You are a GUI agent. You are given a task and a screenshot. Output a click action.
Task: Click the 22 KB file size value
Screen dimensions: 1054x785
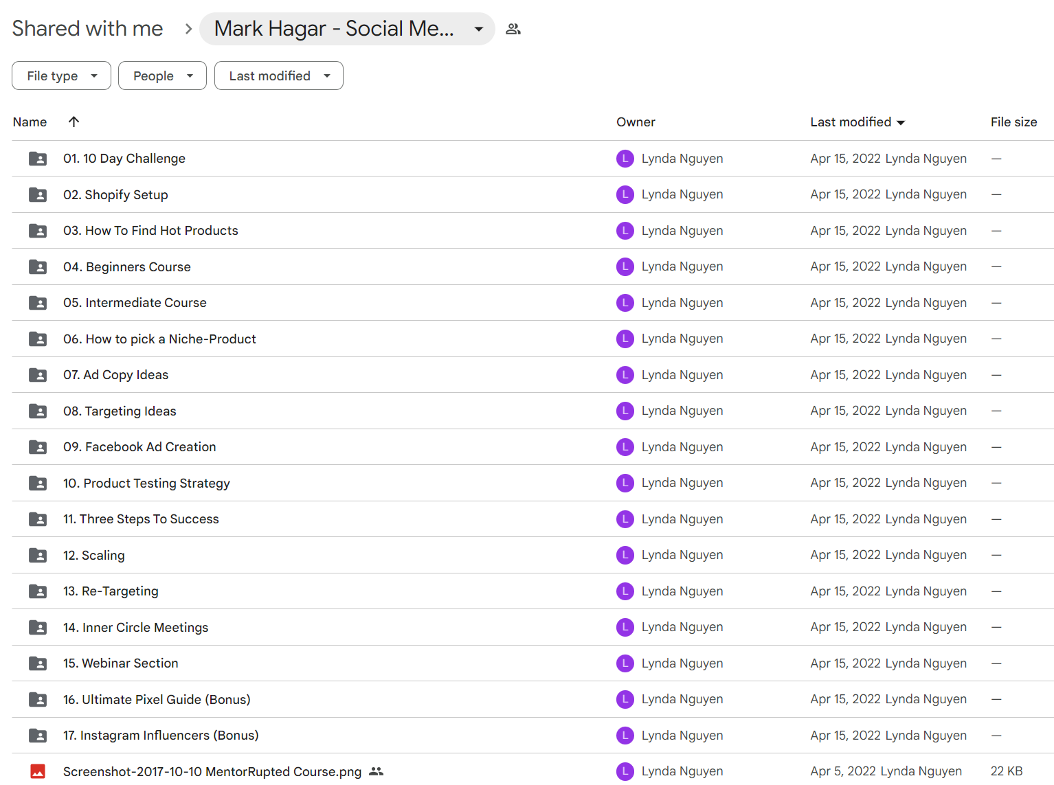point(1007,771)
